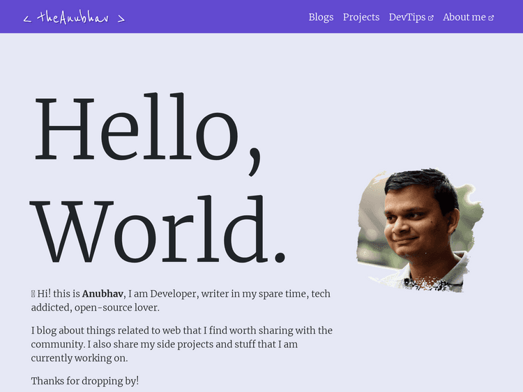
Task: Open the DevTips nav link
Action: click(411, 17)
